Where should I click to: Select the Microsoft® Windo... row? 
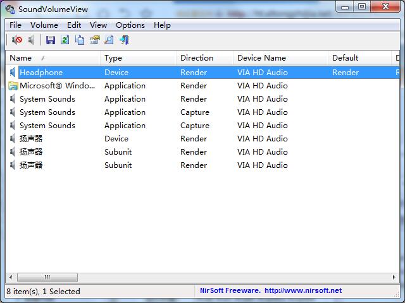(202, 86)
